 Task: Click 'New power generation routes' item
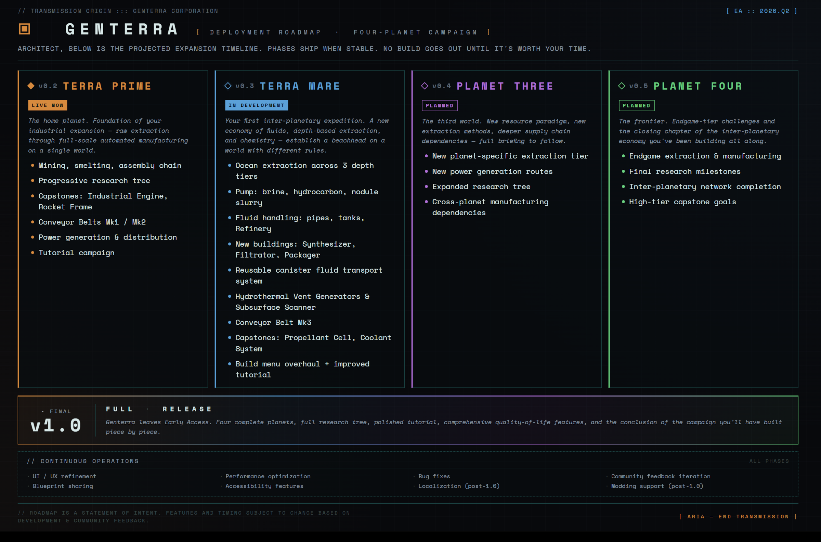click(492, 171)
